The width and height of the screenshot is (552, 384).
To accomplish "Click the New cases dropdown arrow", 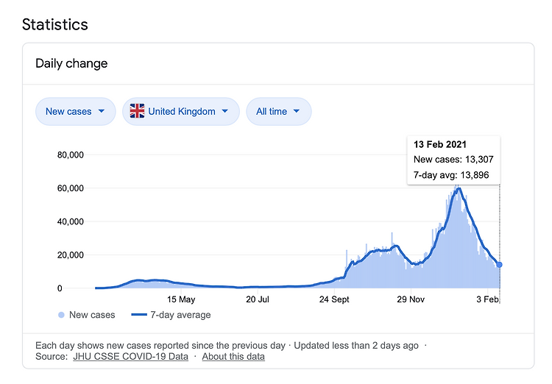I will (x=102, y=111).
